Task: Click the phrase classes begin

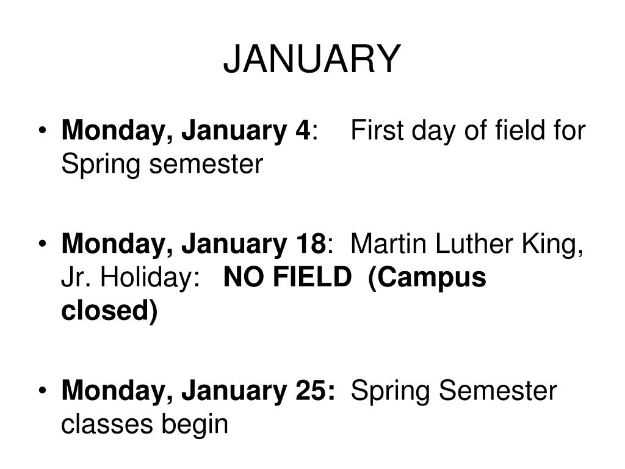Action: (x=145, y=425)
